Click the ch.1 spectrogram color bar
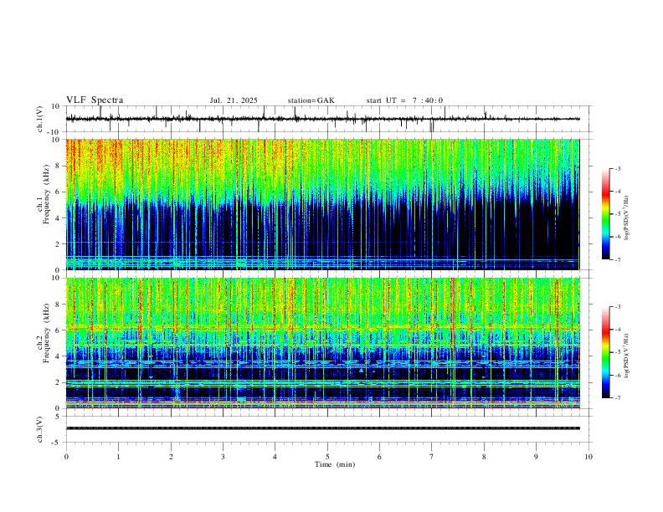The height and width of the screenshot is (512, 663). tap(605, 214)
